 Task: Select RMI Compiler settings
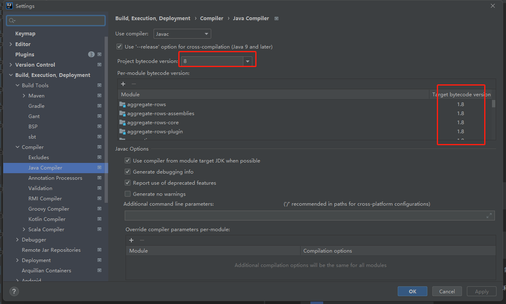pos(45,198)
